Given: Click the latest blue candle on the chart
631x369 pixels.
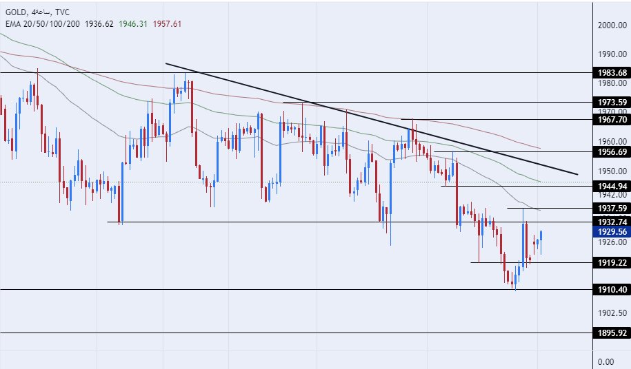Looking at the screenshot, I should click(x=541, y=235).
